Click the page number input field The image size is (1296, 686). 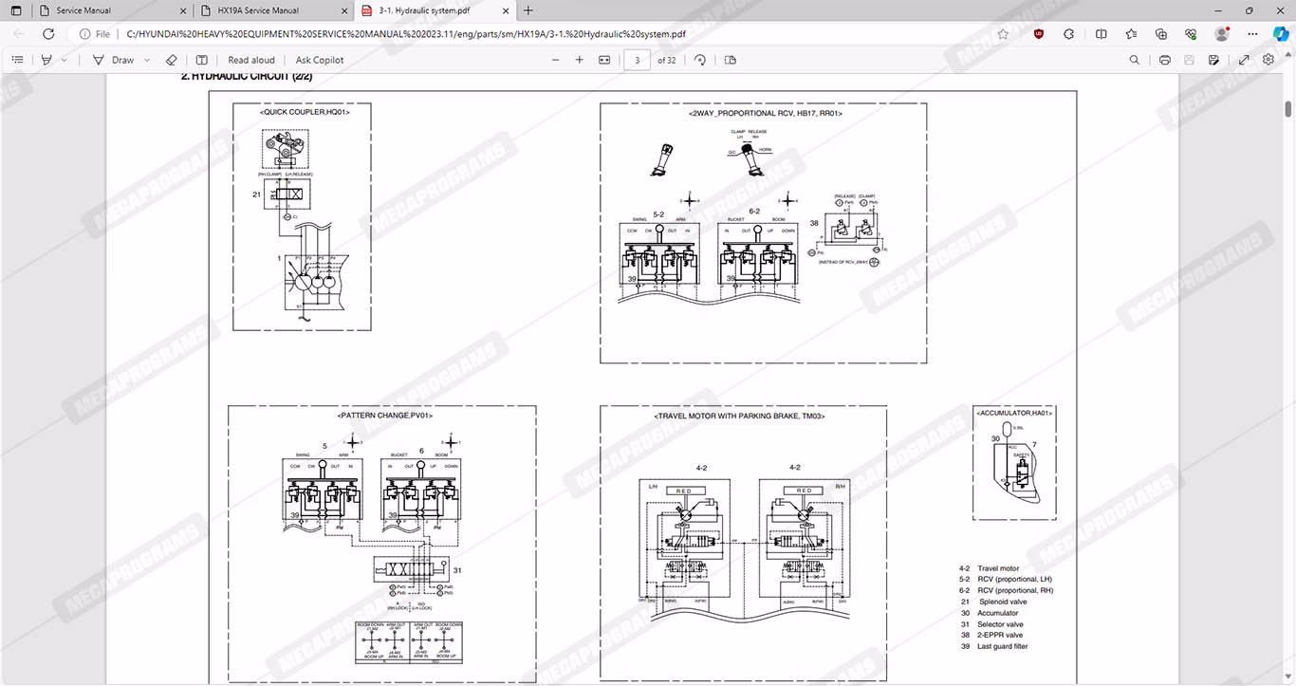tap(637, 60)
